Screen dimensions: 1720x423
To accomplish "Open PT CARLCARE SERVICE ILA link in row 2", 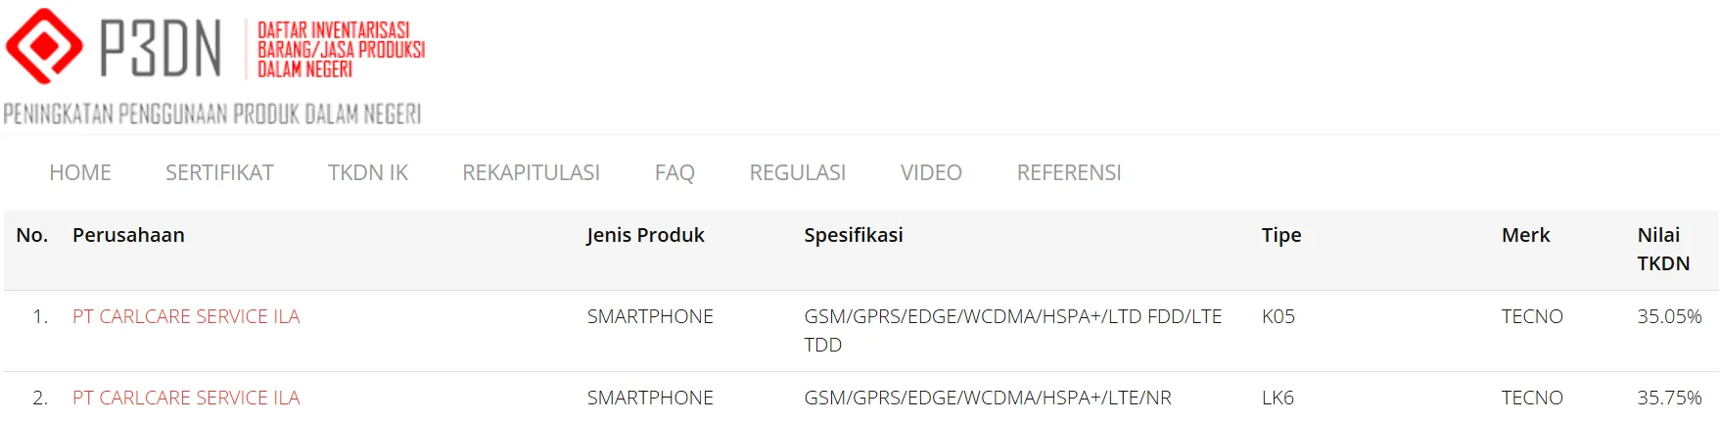I will [186, 399].
